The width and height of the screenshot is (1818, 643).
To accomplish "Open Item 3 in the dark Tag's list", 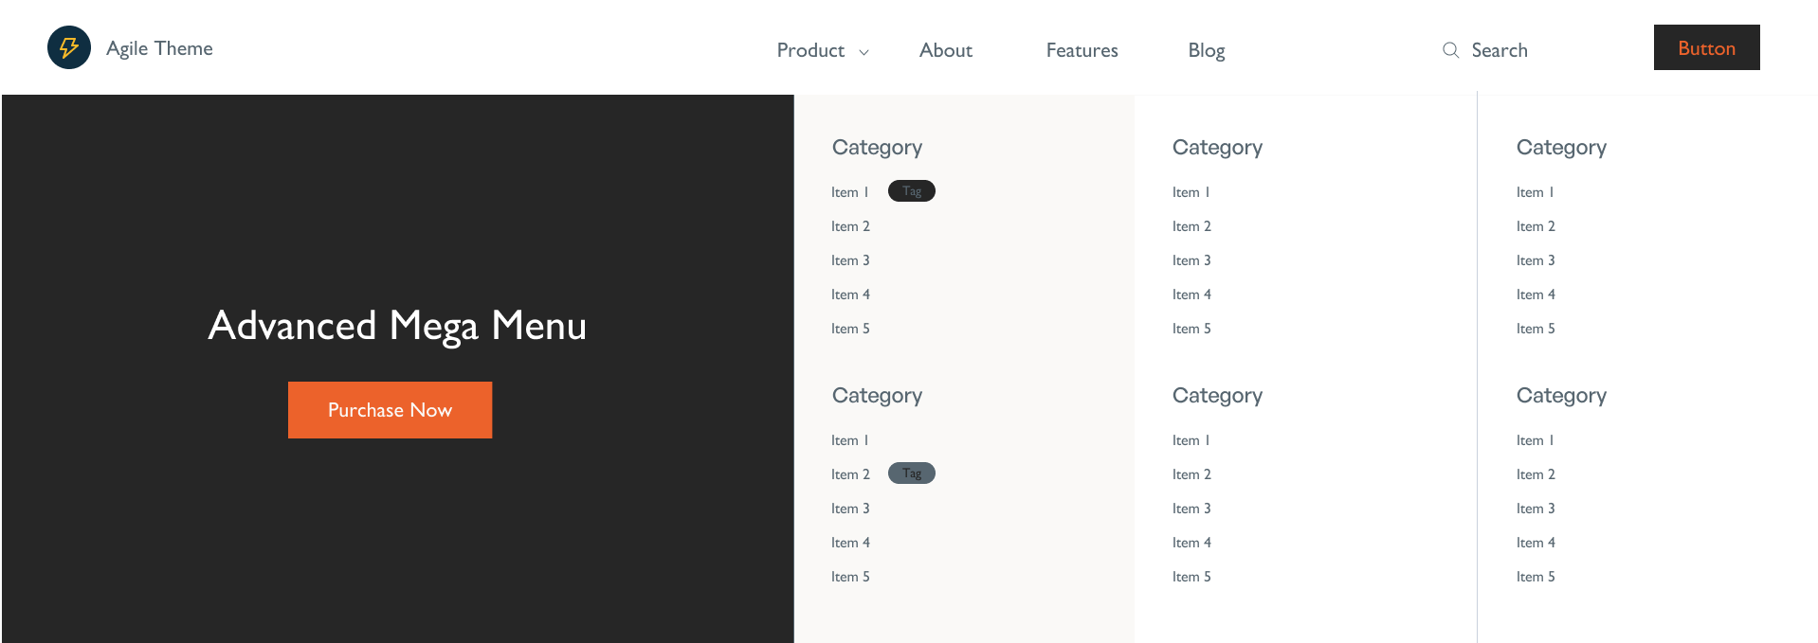I will pyautogui.click(x=850, y=260).
